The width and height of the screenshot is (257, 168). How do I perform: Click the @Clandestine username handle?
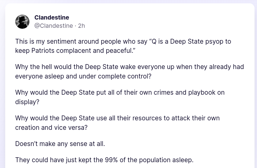54,26
